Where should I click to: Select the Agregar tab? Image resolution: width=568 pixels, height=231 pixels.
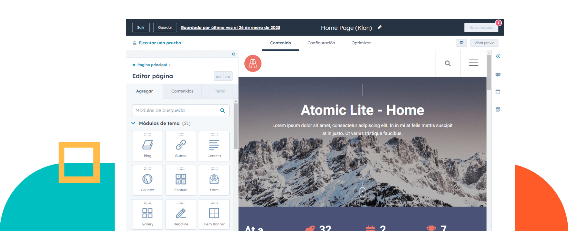tap(145, 91)
